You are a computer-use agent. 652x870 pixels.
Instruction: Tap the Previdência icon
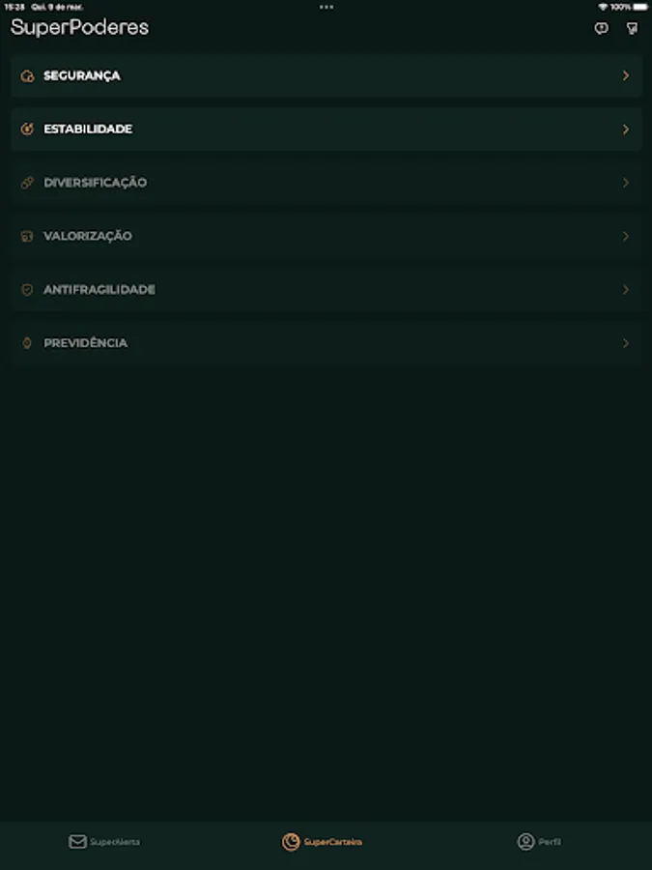point(27,343)
